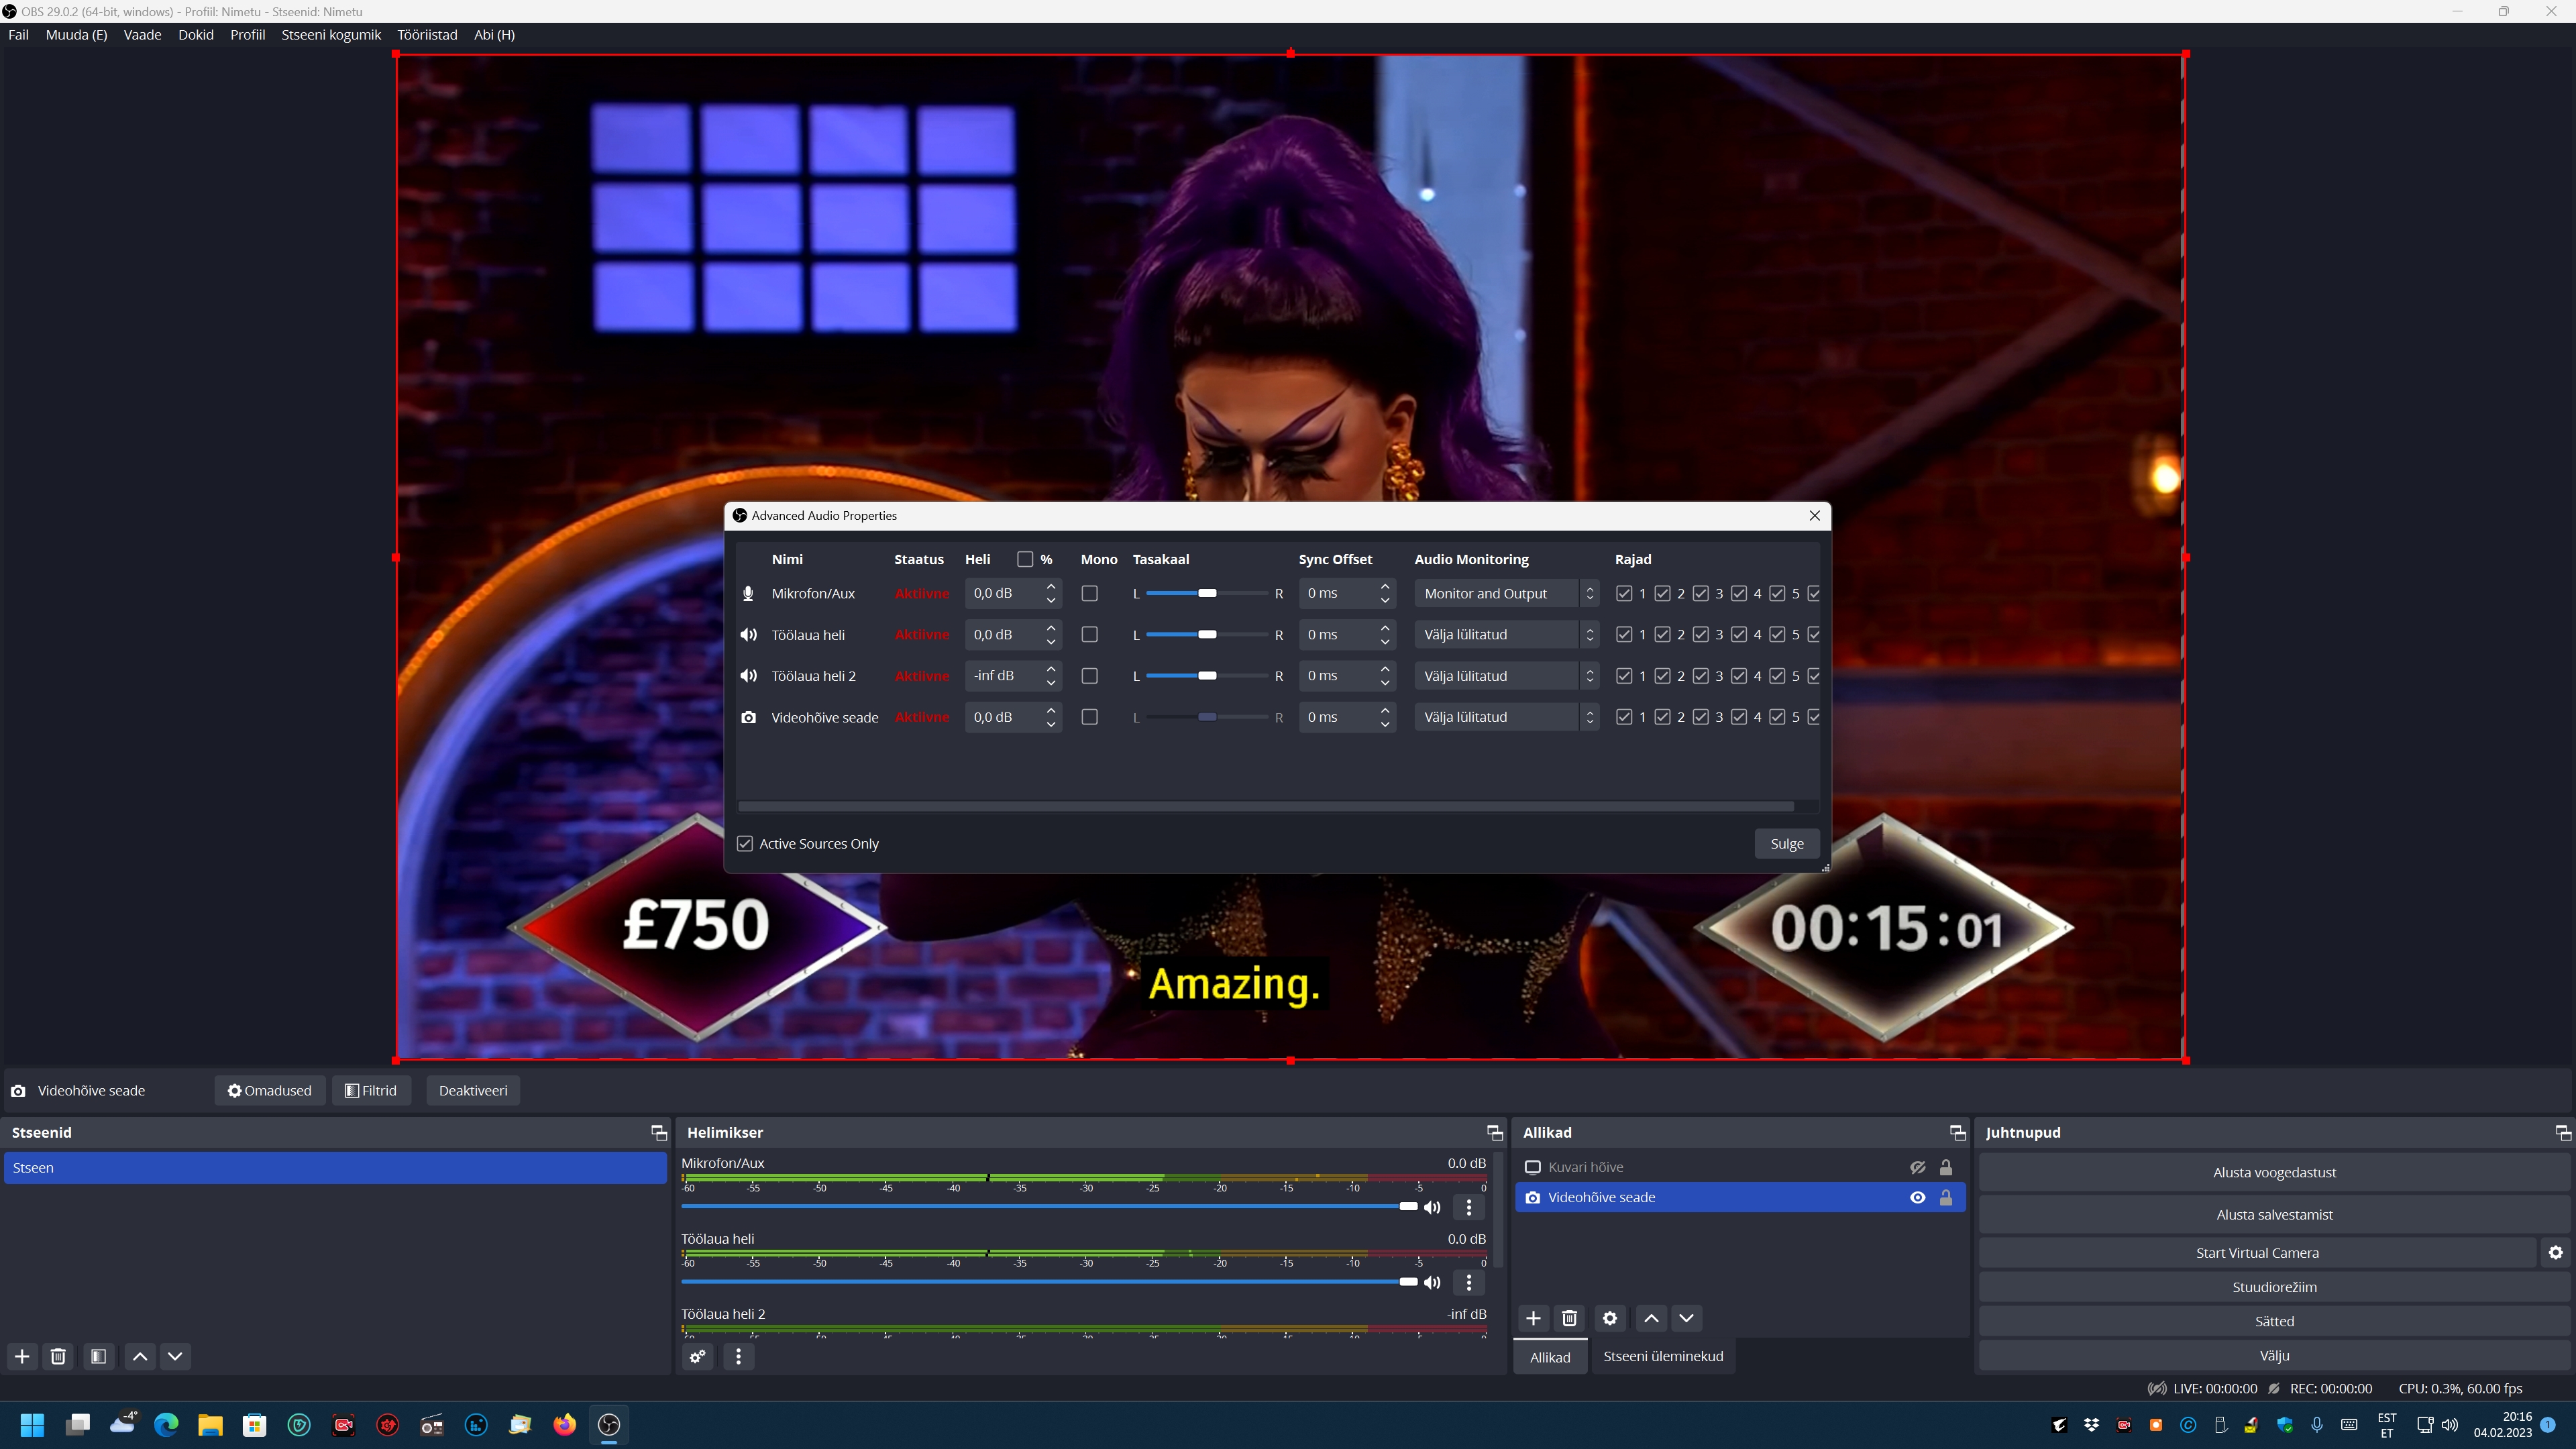Decrease Töölaua heli volume dB stepper
2576x1449 pixels.
(x=1051, y=642)
